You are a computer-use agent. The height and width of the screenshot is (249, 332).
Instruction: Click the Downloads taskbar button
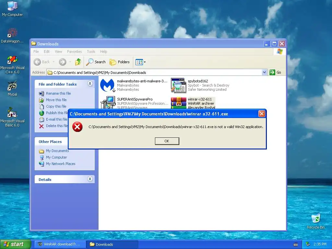112,244
